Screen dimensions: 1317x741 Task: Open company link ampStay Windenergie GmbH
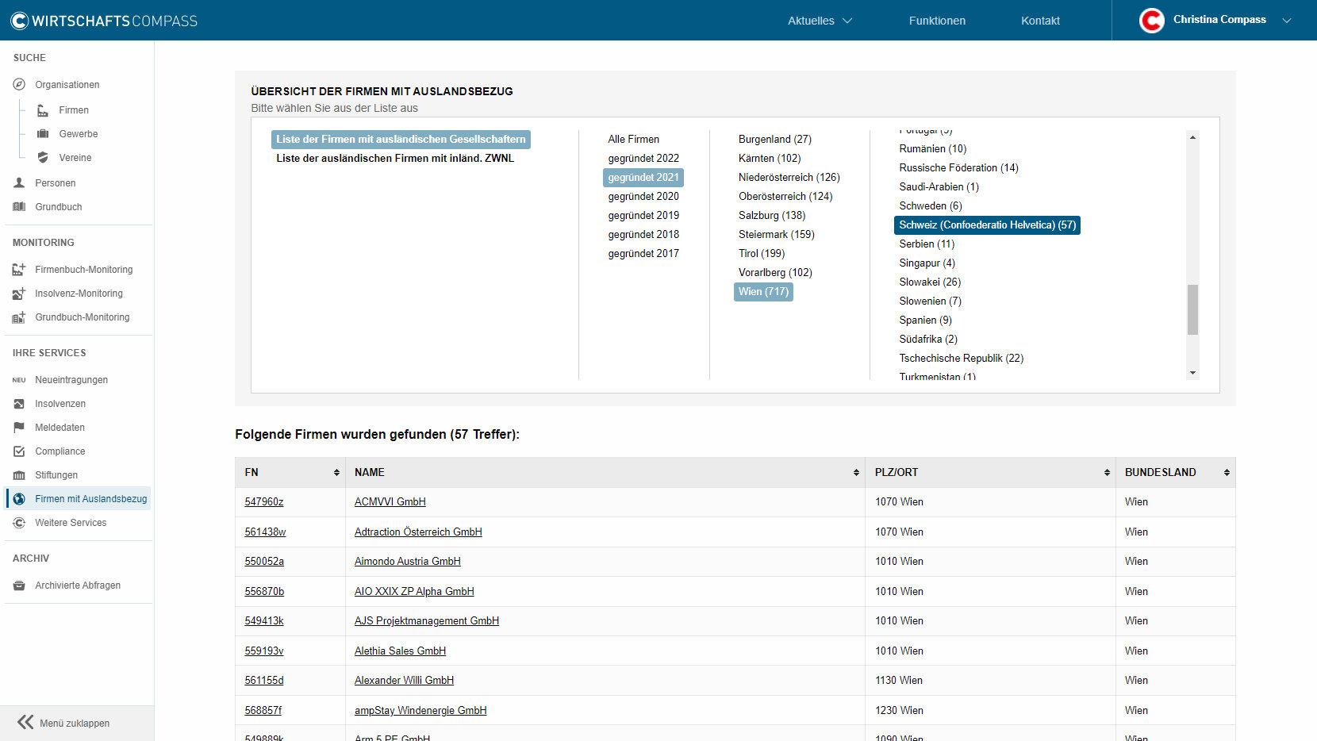pyautogui.click(x=420, y=710)
